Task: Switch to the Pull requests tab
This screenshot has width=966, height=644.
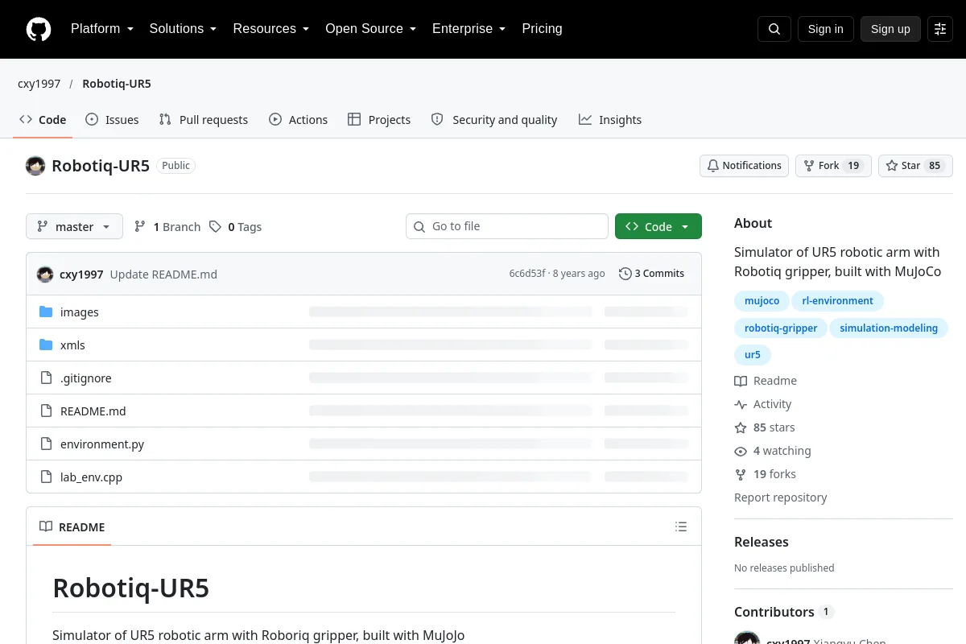Action: pos(204,119)
